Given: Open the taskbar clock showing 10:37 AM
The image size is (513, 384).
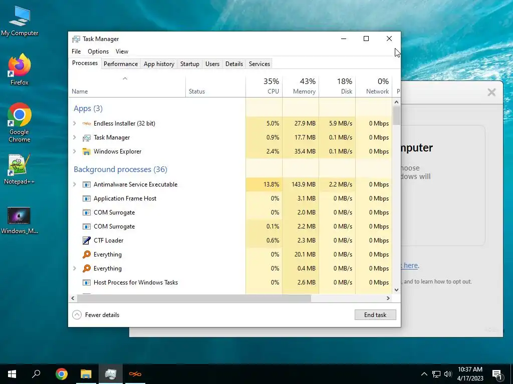Looking at the screenshot, I should point(470,374).
